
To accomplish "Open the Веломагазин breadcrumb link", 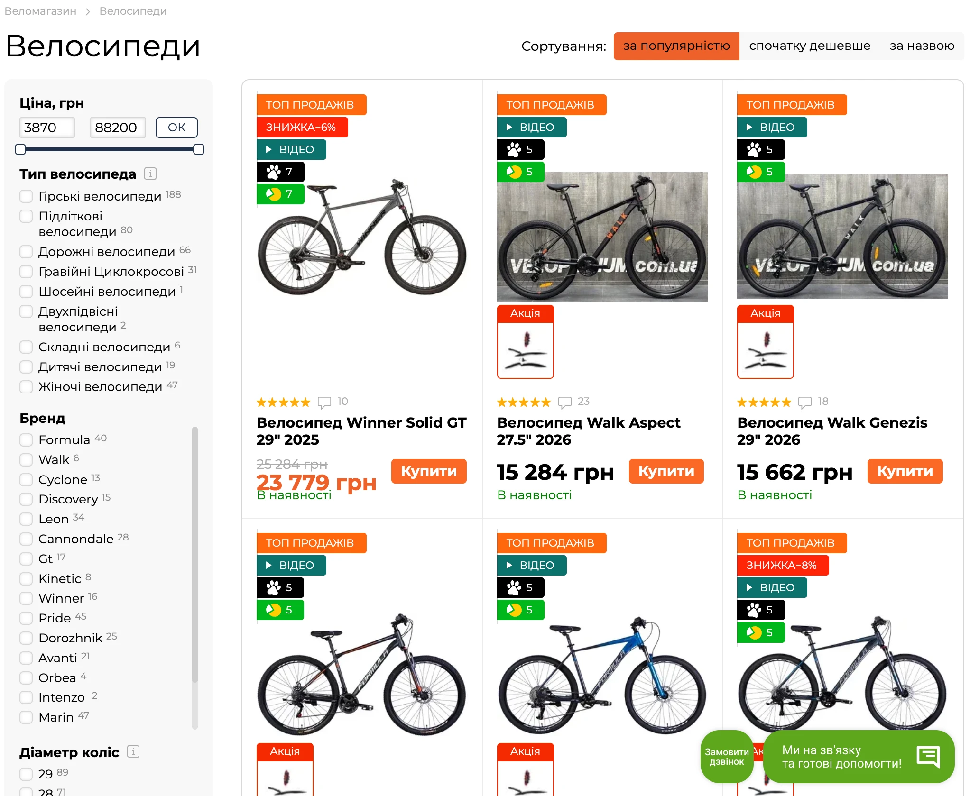I will coord(40,11).
